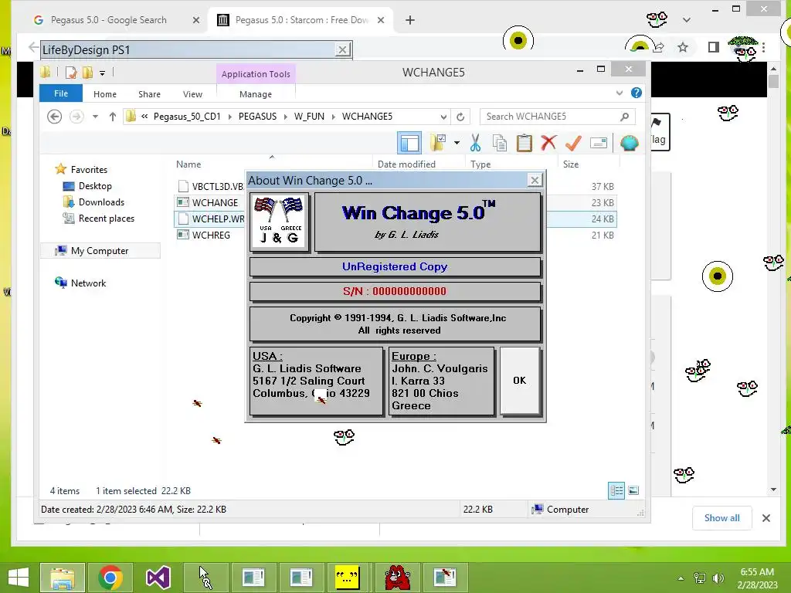Open the File tab in WCHANGE5 explorer
Viewport: 791px width, 593px height.
click(61, 93)
